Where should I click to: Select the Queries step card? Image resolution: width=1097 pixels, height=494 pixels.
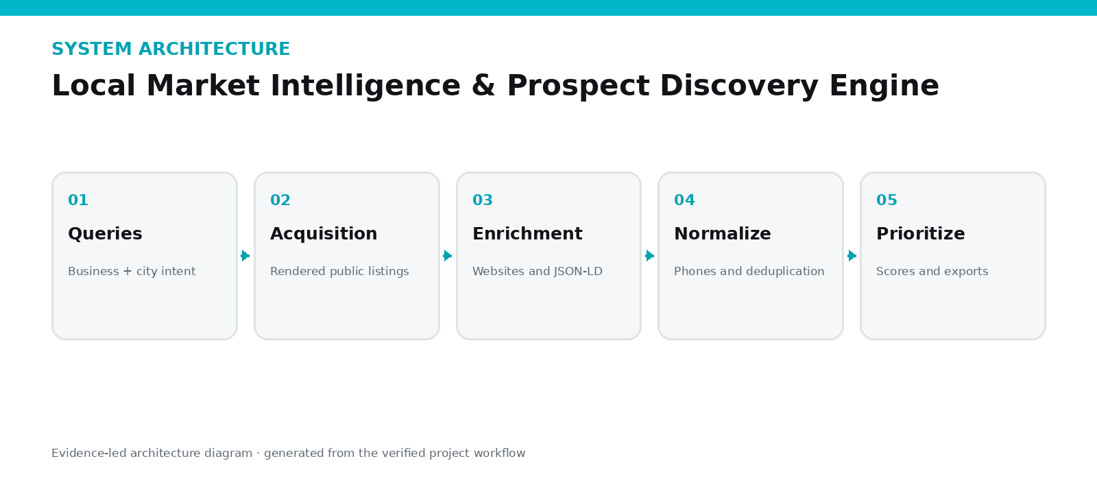[145, 256]
